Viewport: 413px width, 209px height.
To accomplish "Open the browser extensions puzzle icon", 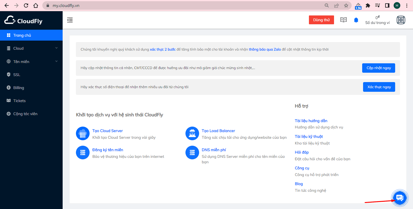I will 368,5.
